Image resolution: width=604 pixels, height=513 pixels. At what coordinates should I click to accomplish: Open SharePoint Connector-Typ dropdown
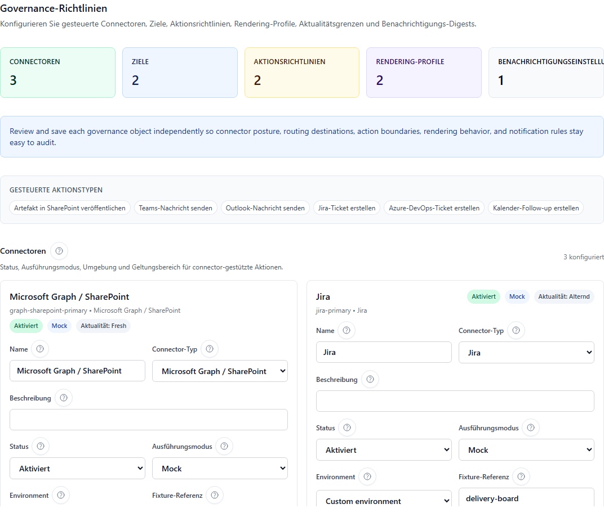click(x=220, y=371)
